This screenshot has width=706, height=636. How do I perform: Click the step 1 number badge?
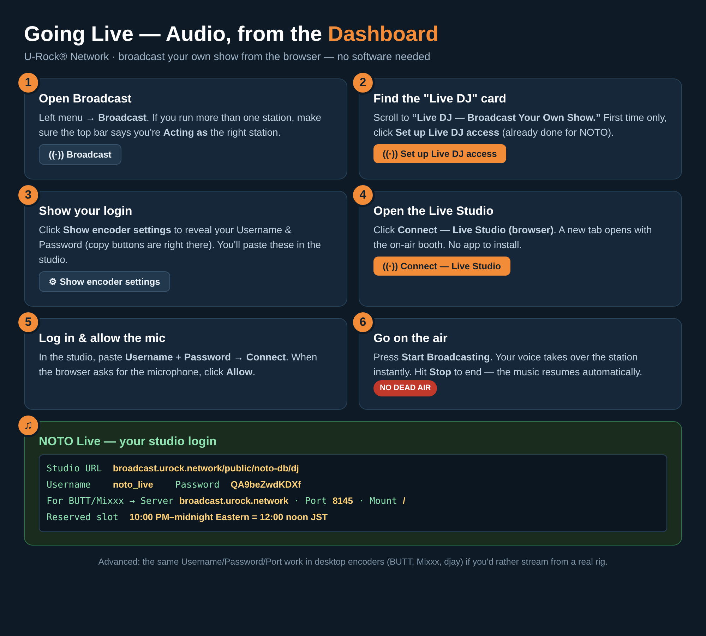tap(28, 83)
